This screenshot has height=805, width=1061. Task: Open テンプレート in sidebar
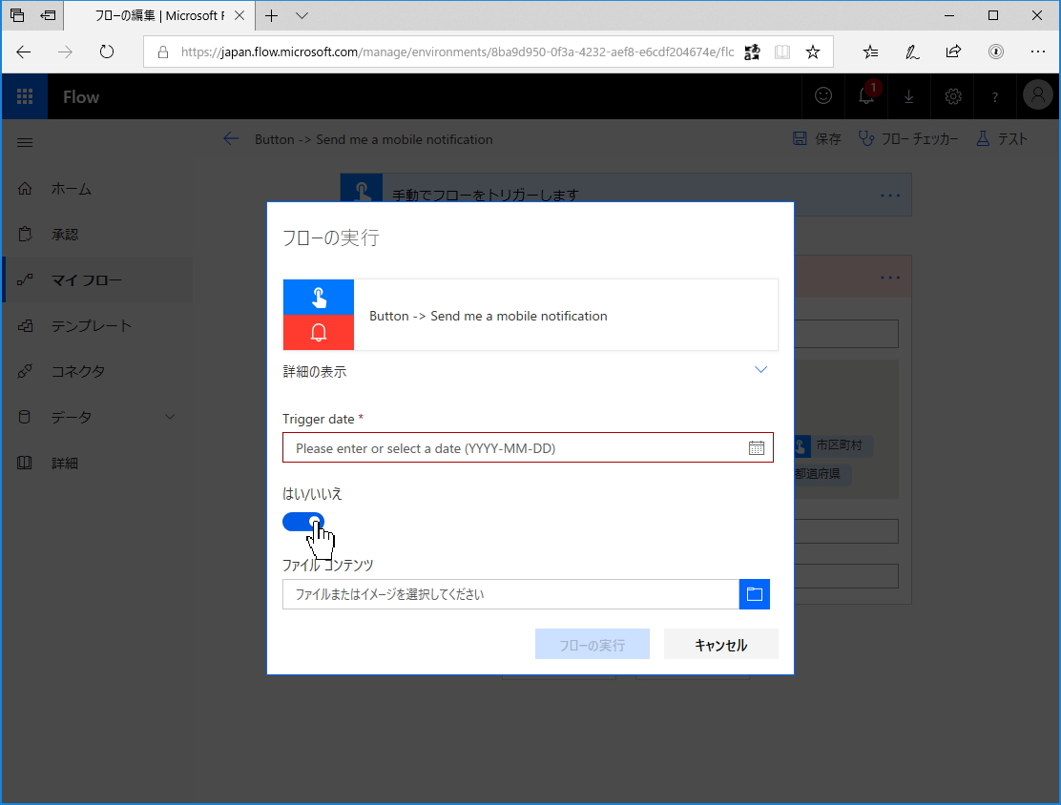pos(98,325)
